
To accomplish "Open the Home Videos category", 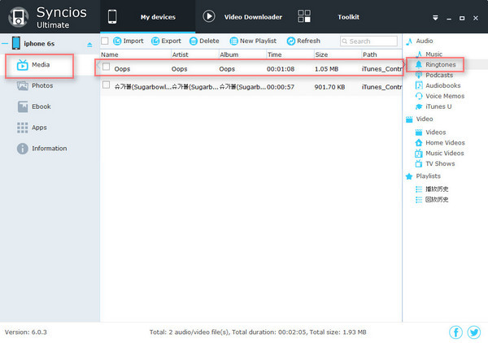I will tap(440, 143).
